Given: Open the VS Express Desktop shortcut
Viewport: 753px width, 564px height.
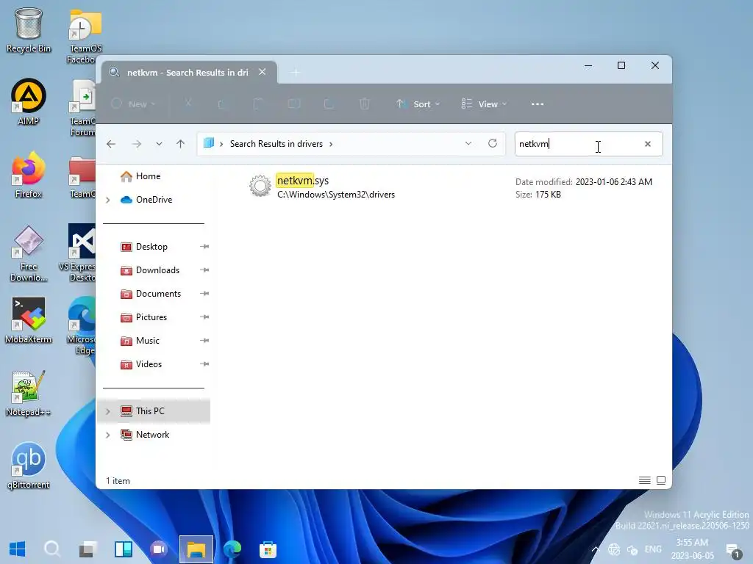Looking at the screenshot, I should point(79,253).
